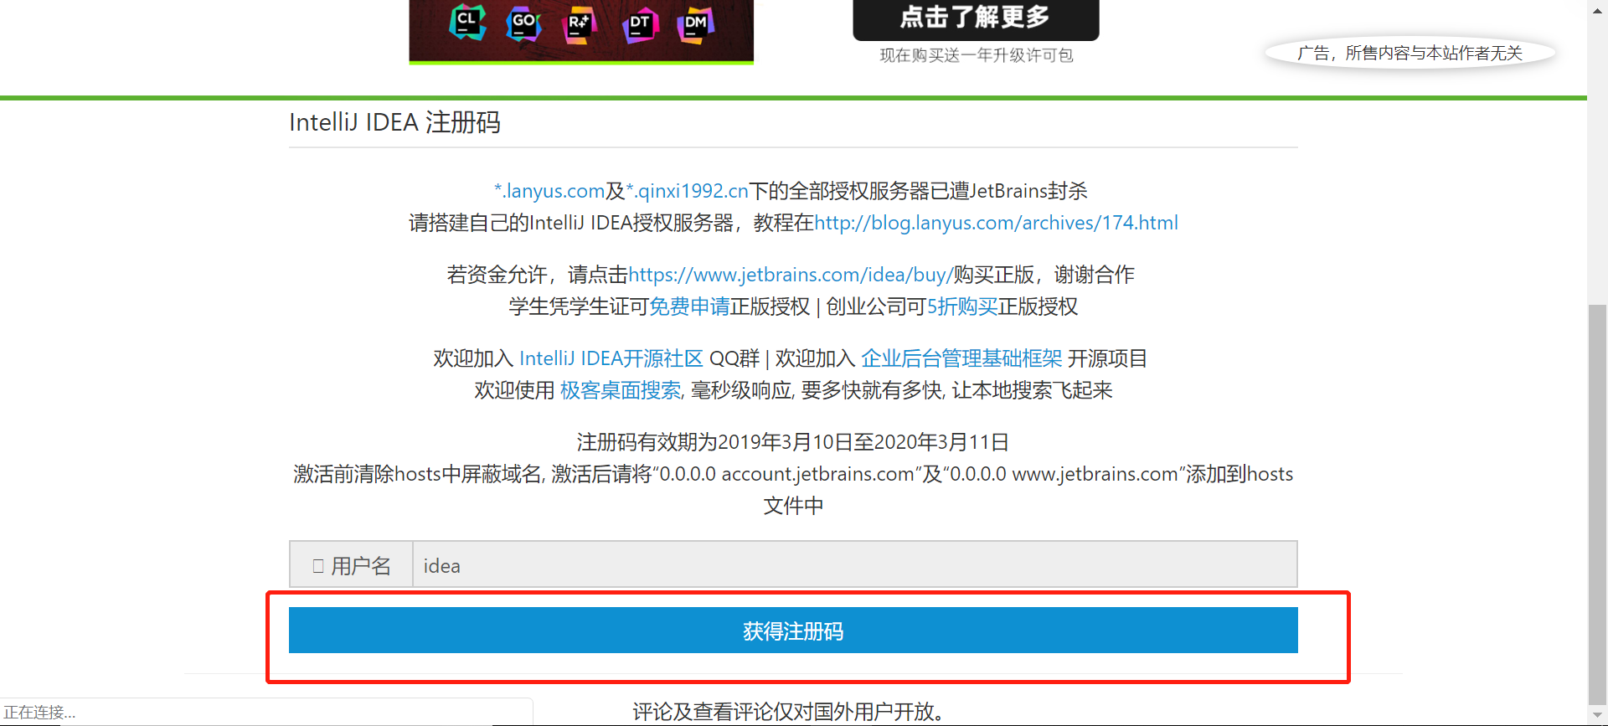The width and height of the screenshot is (1608, 726).
Task: Click the page vertical scrollbar thumb
Action: 1598,507
